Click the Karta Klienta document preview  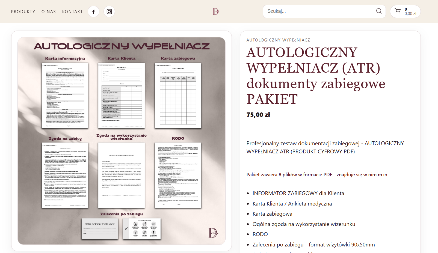click(x=122, y=96)
